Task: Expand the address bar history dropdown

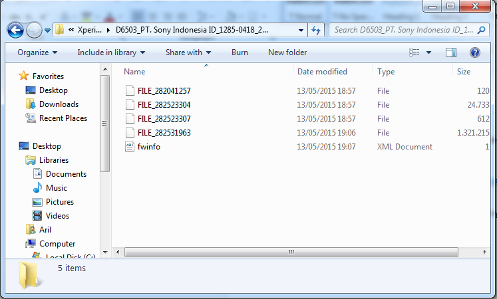Action: tap(301, 31)
